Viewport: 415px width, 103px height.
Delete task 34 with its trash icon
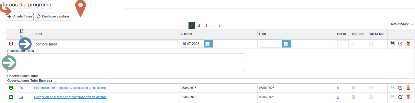click(x=409, y=97)
